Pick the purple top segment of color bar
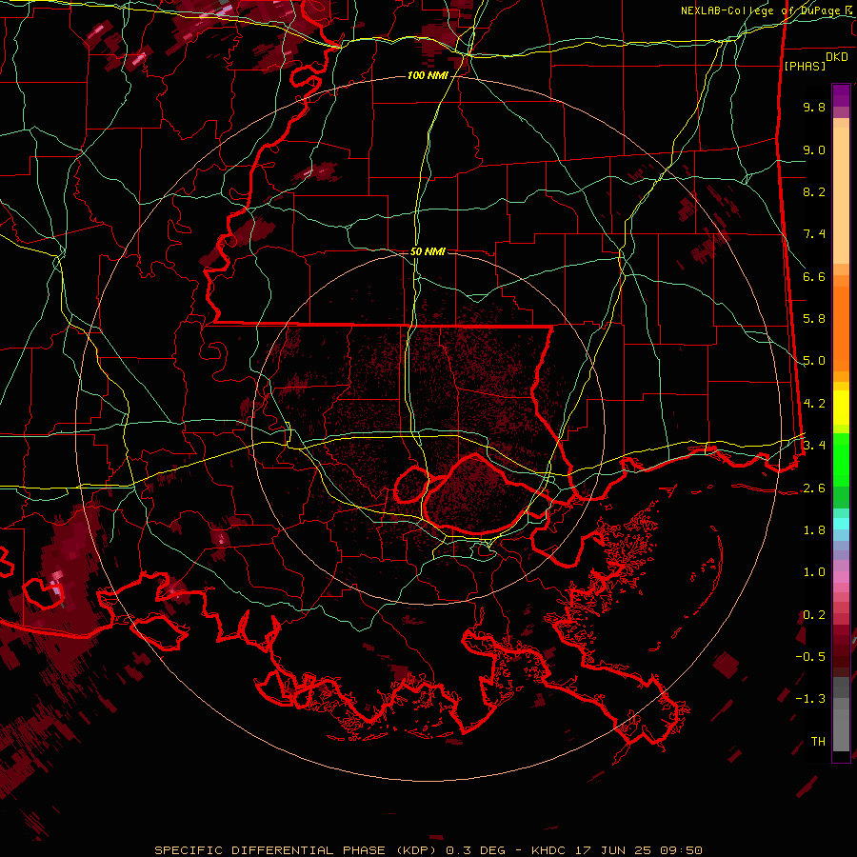Viewport: 857px width, 857px height. [841, 95]
